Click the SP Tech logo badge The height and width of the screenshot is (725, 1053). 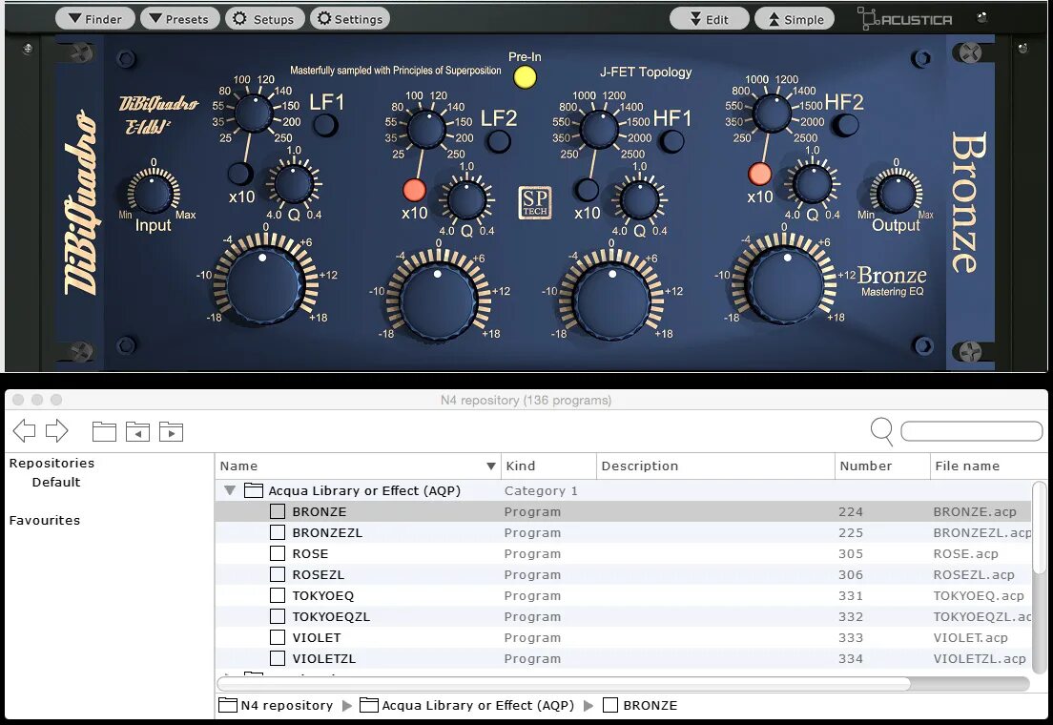point(534,202)
